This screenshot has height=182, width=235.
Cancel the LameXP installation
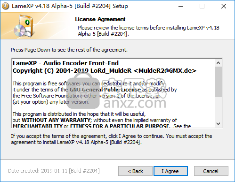point(211,171)
